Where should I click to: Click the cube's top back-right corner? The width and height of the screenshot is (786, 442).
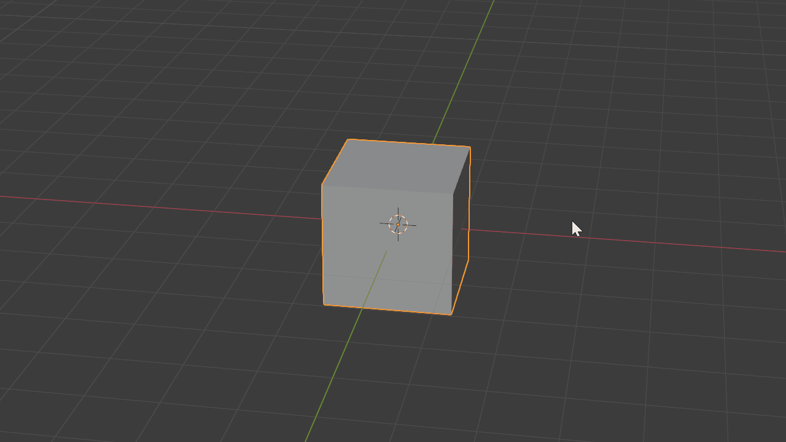click(x=470, y=147)
